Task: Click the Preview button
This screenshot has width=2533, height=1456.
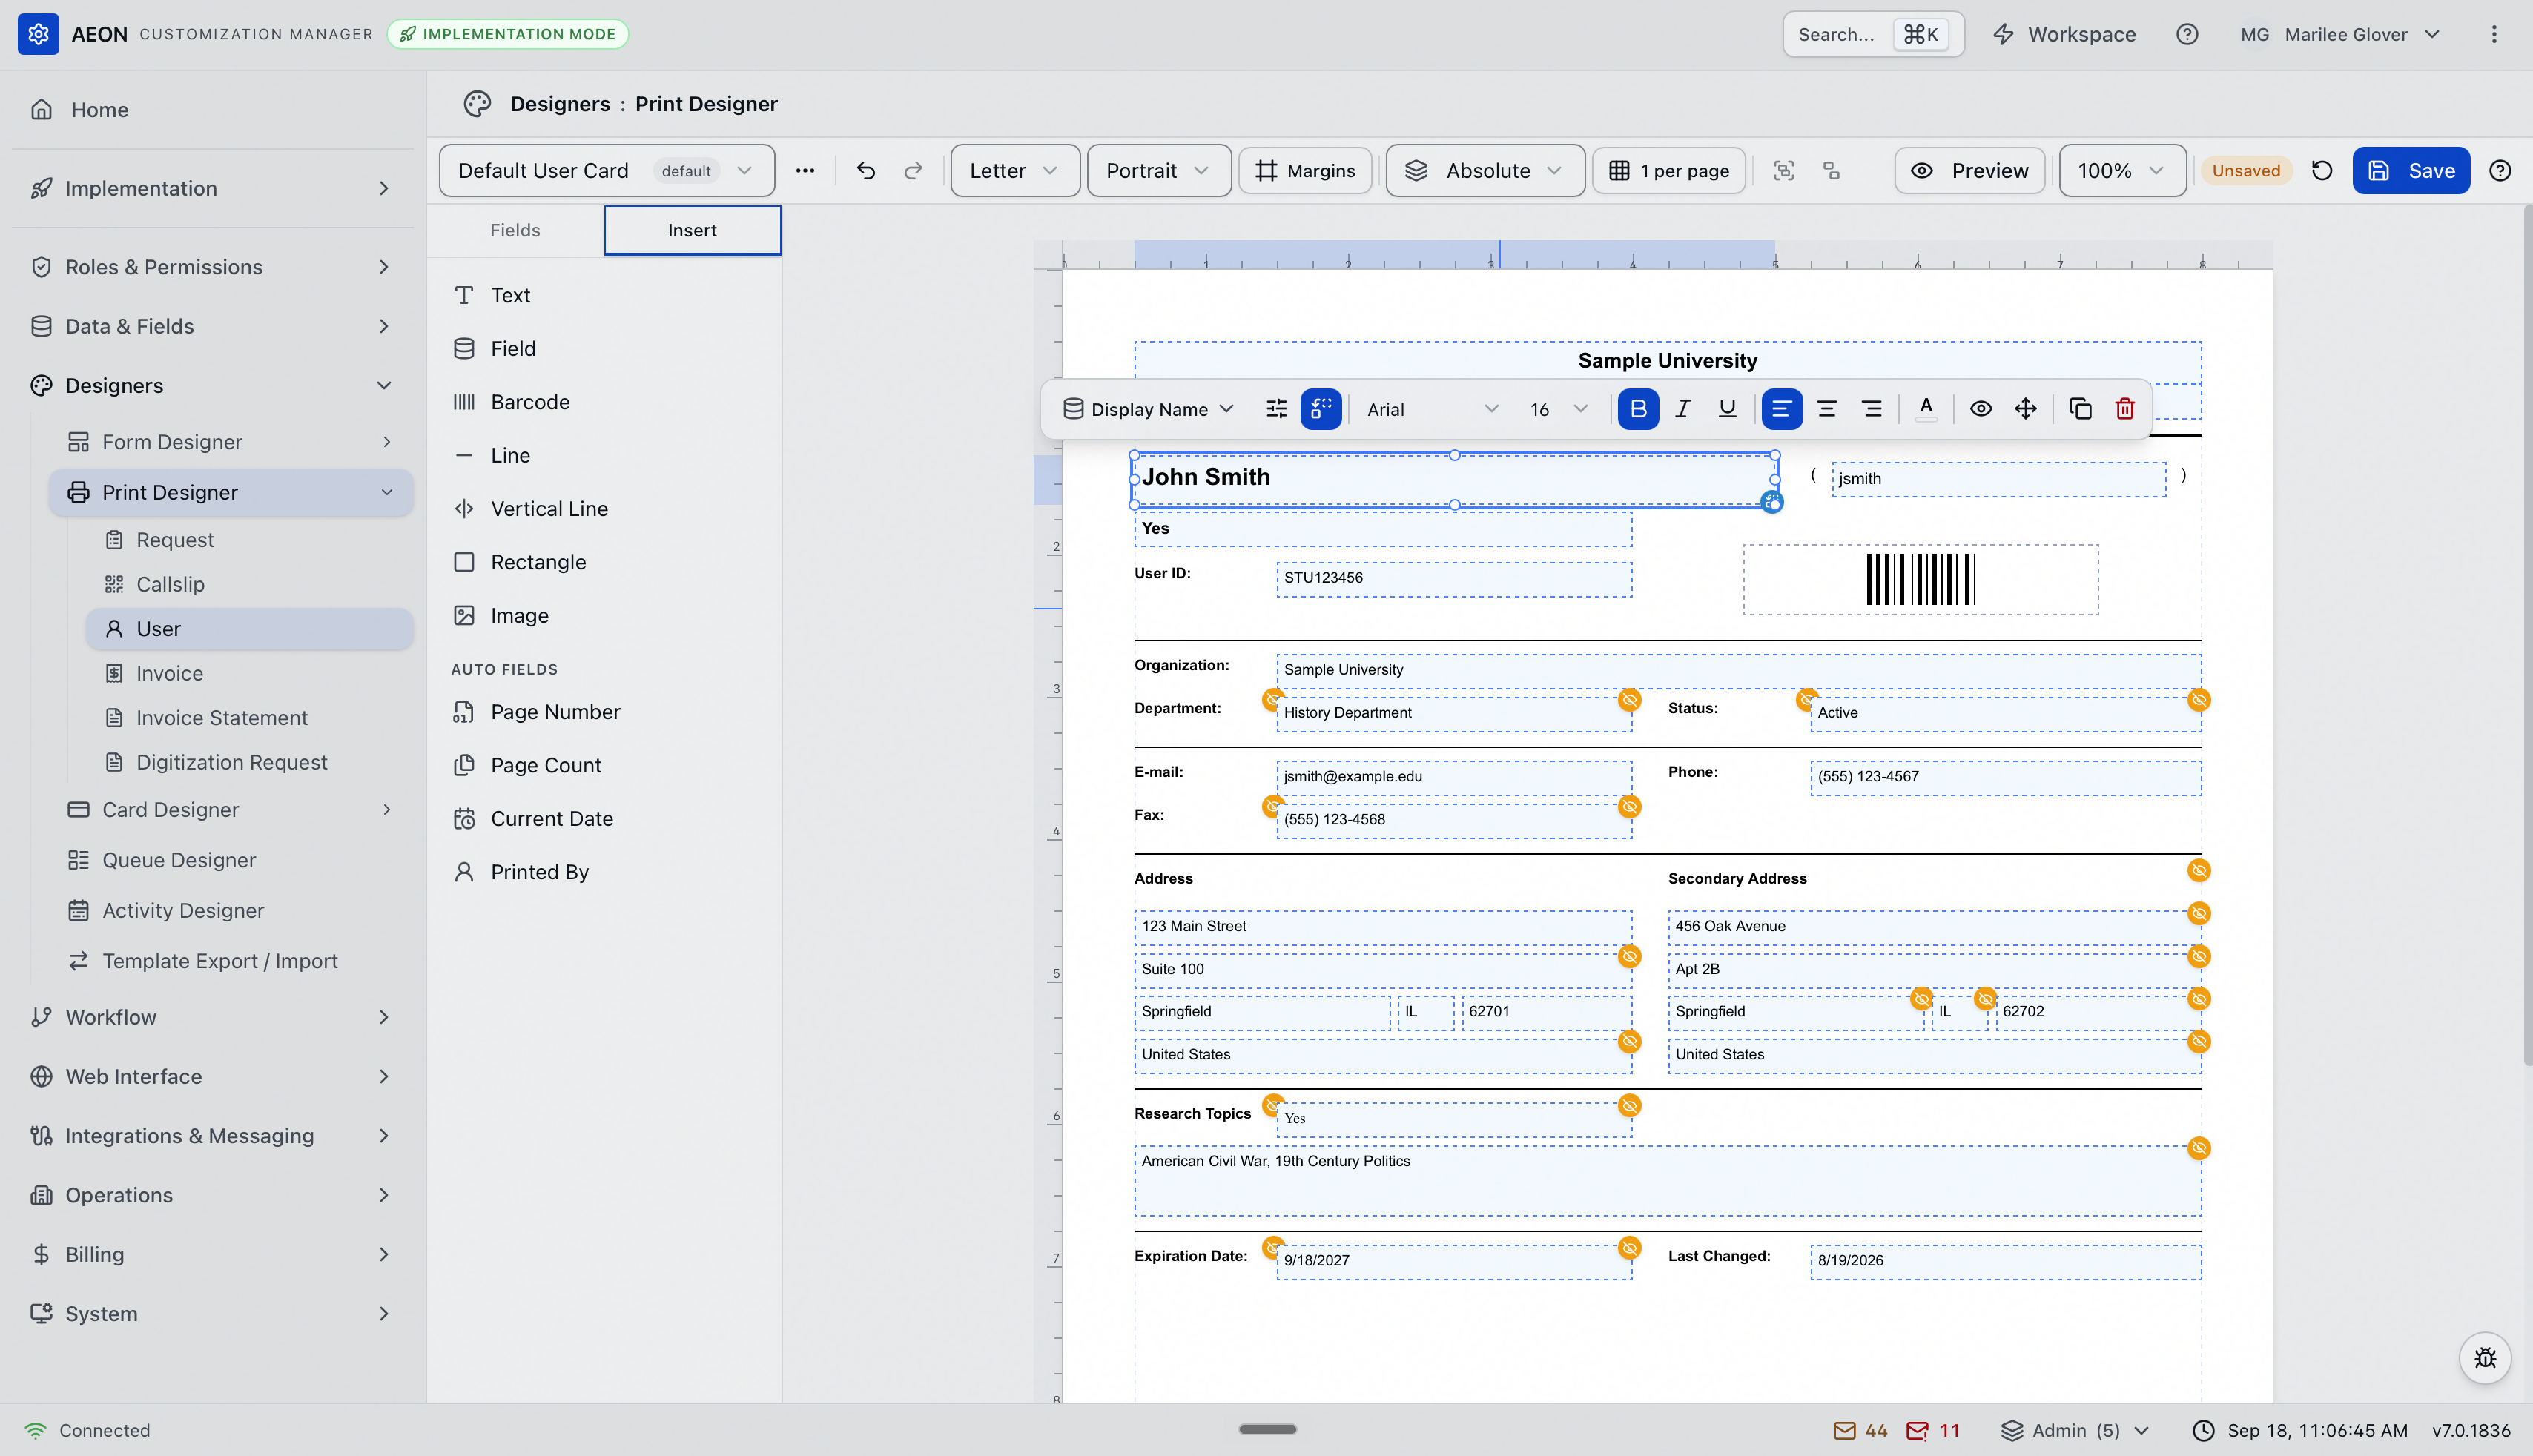Action: tap(1970, 171)
